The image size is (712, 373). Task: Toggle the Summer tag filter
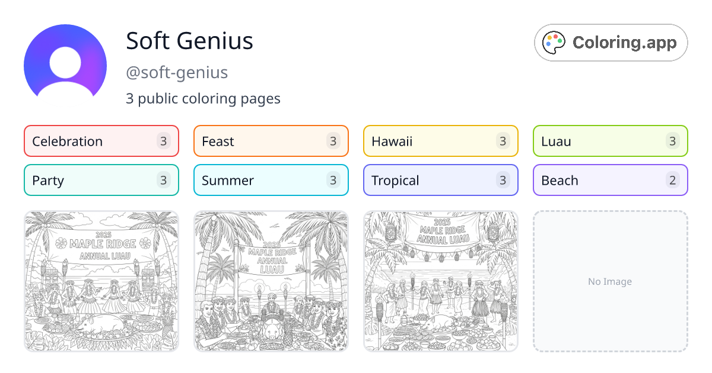pyautogui.click(x=271, y=180)
